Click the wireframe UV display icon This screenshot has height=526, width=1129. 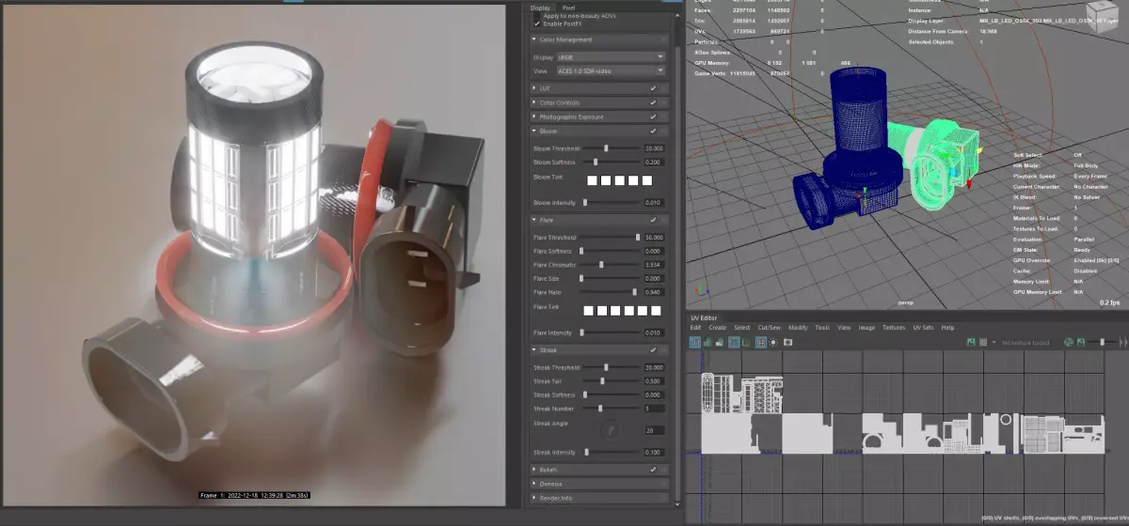[x=695, y=342]
